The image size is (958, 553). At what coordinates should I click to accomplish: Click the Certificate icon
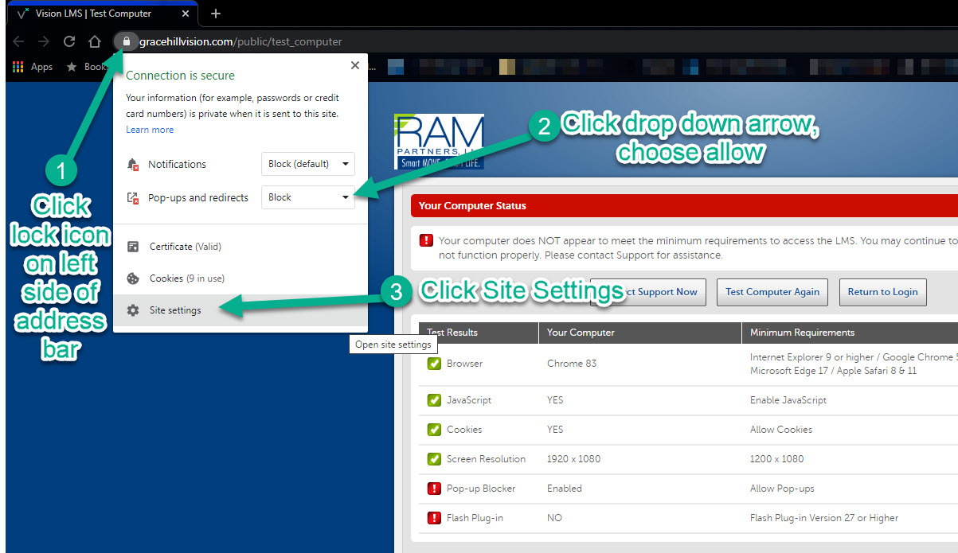pyautogui.click(x=133, y=247)
